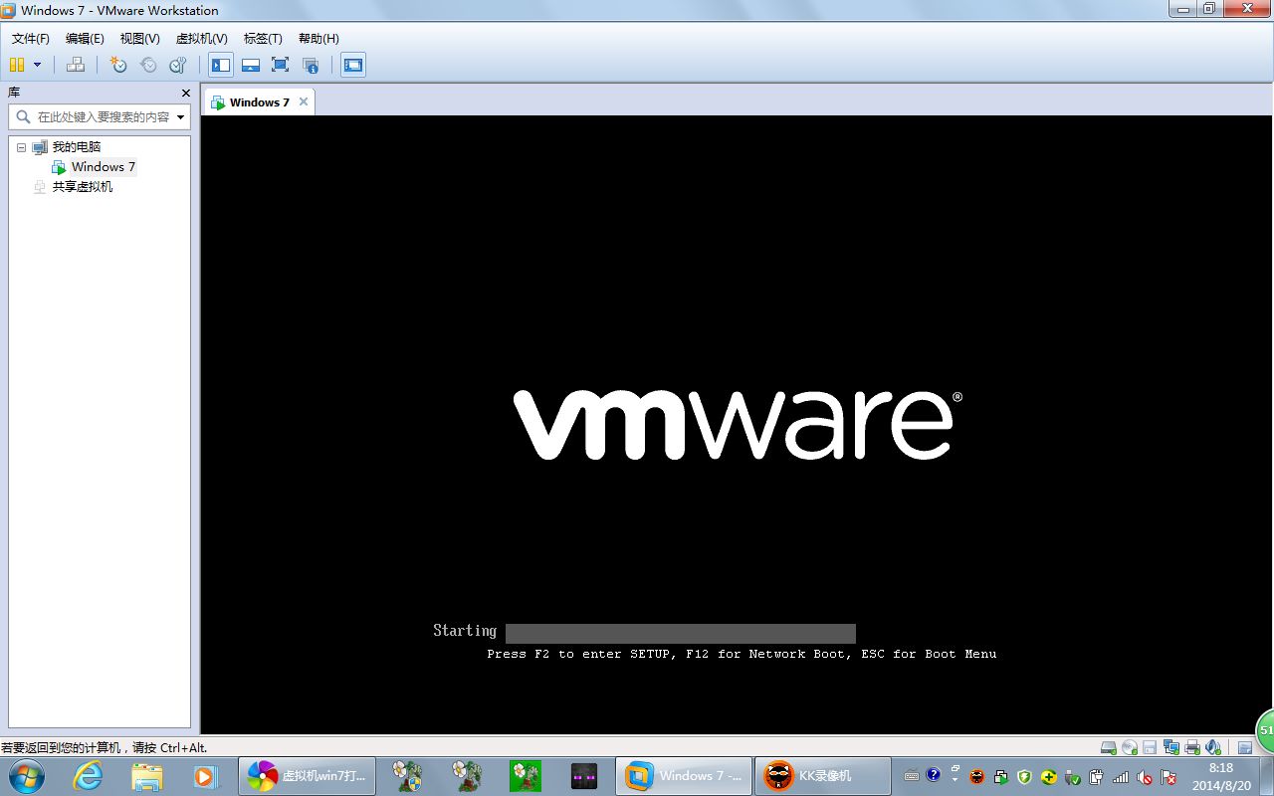This screenshot has width=1274, height=796.
Task: Click the printer device status icon
Action: [1191, 747]
